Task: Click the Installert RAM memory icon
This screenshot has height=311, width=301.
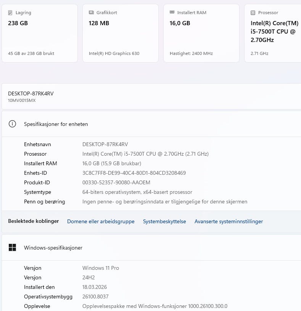Action: tap(172, 13)
